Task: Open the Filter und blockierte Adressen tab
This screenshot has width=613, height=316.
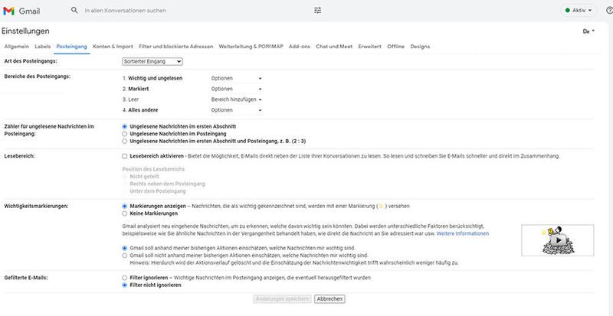Action: (x=175, y=47)
